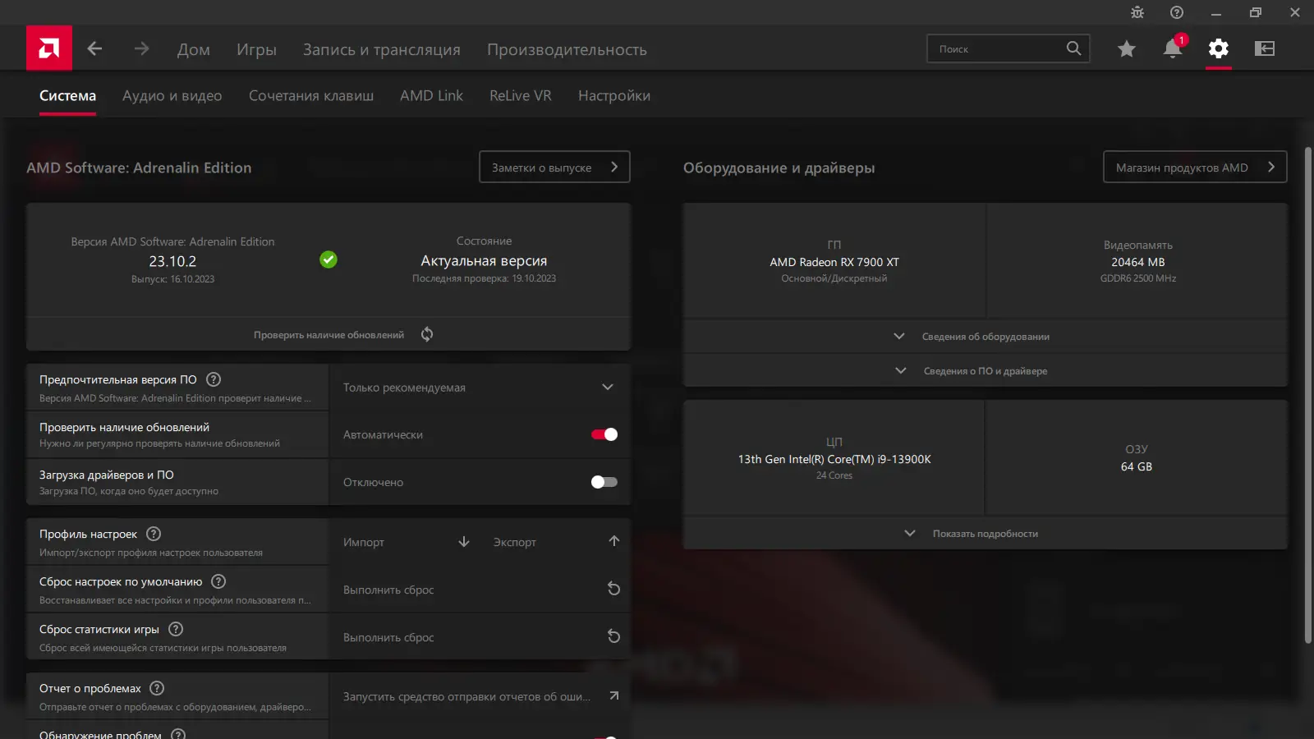This screenshot has width=1314, height=739.
Task: Click the AMD Radeon RX 7900 XT text
Action: click(834, 262)
